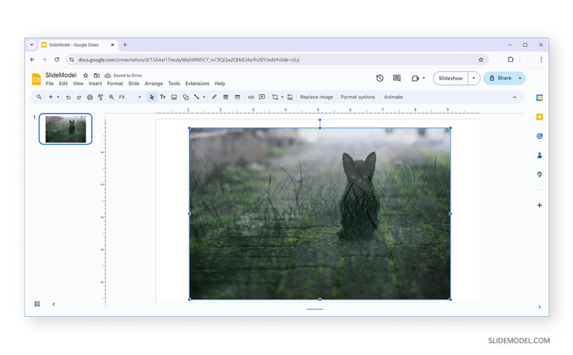The height and width of the screenshot is (355, 573).
Task: Open Format options panel
Action: click(x=358, y=97)
